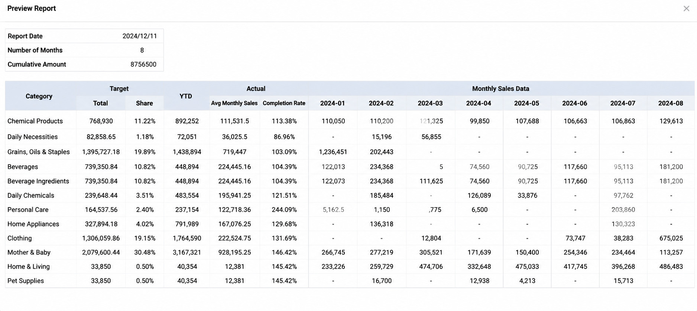Image resolution: width=697 pixels, height=311 pixels.
Task: Select the Beverage Ingredients row label
Action: point(38,181)
